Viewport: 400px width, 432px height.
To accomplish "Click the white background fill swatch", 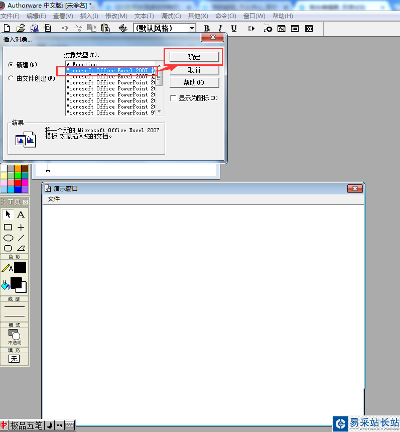I will coord(24,288).
